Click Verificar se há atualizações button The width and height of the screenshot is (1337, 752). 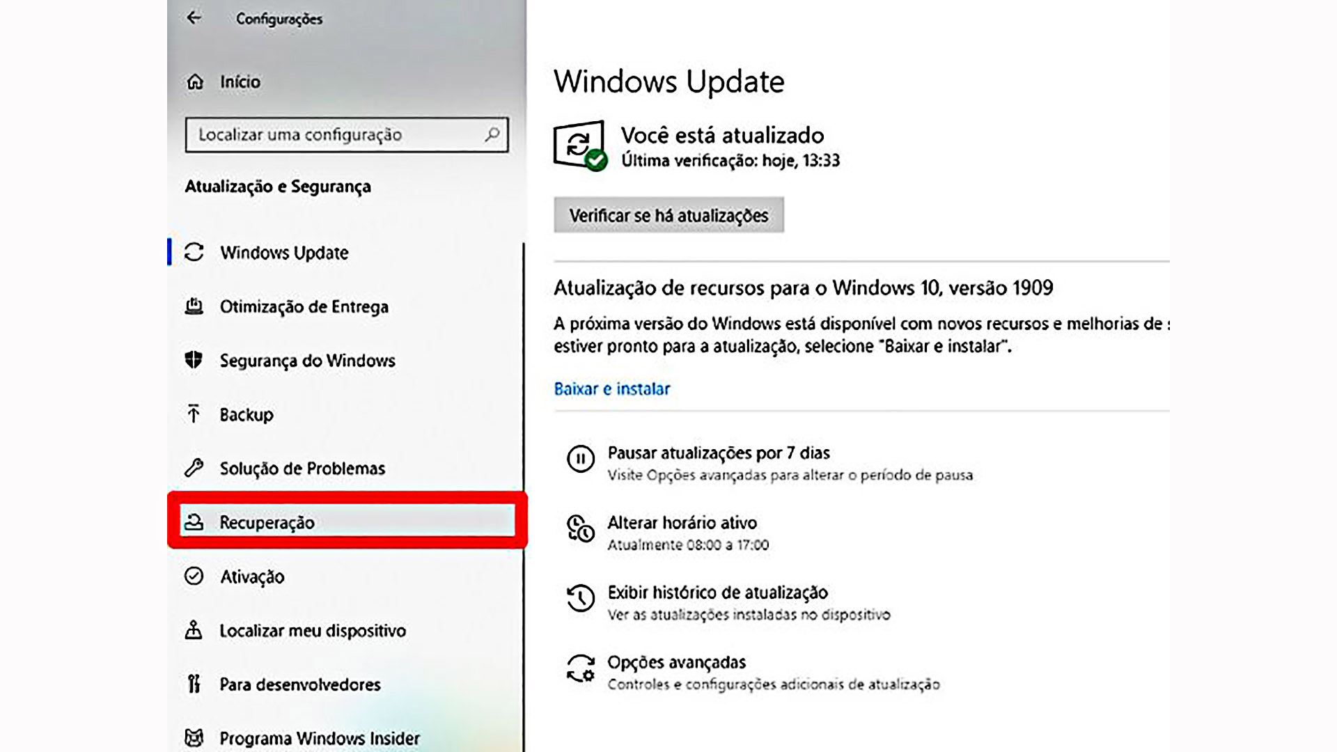668,215
